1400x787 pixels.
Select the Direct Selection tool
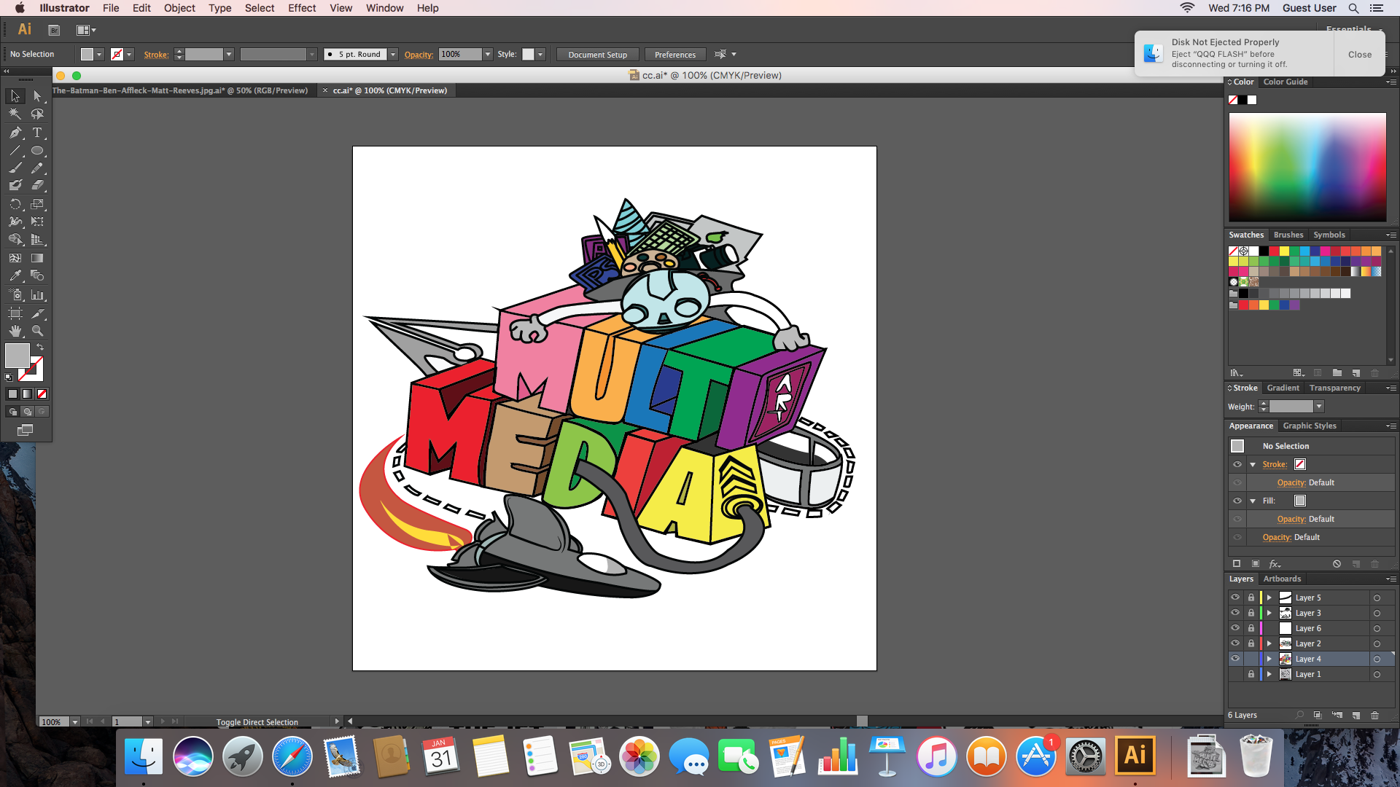click(x=37, y=96)
